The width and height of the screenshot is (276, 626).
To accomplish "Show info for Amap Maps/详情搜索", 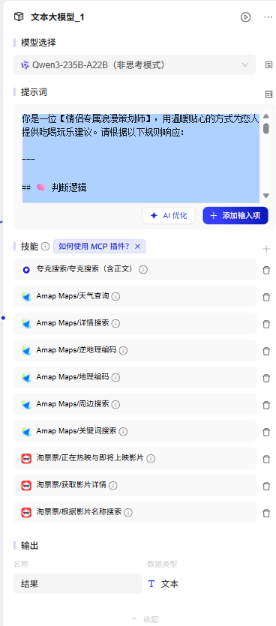I will coord(115,323).
